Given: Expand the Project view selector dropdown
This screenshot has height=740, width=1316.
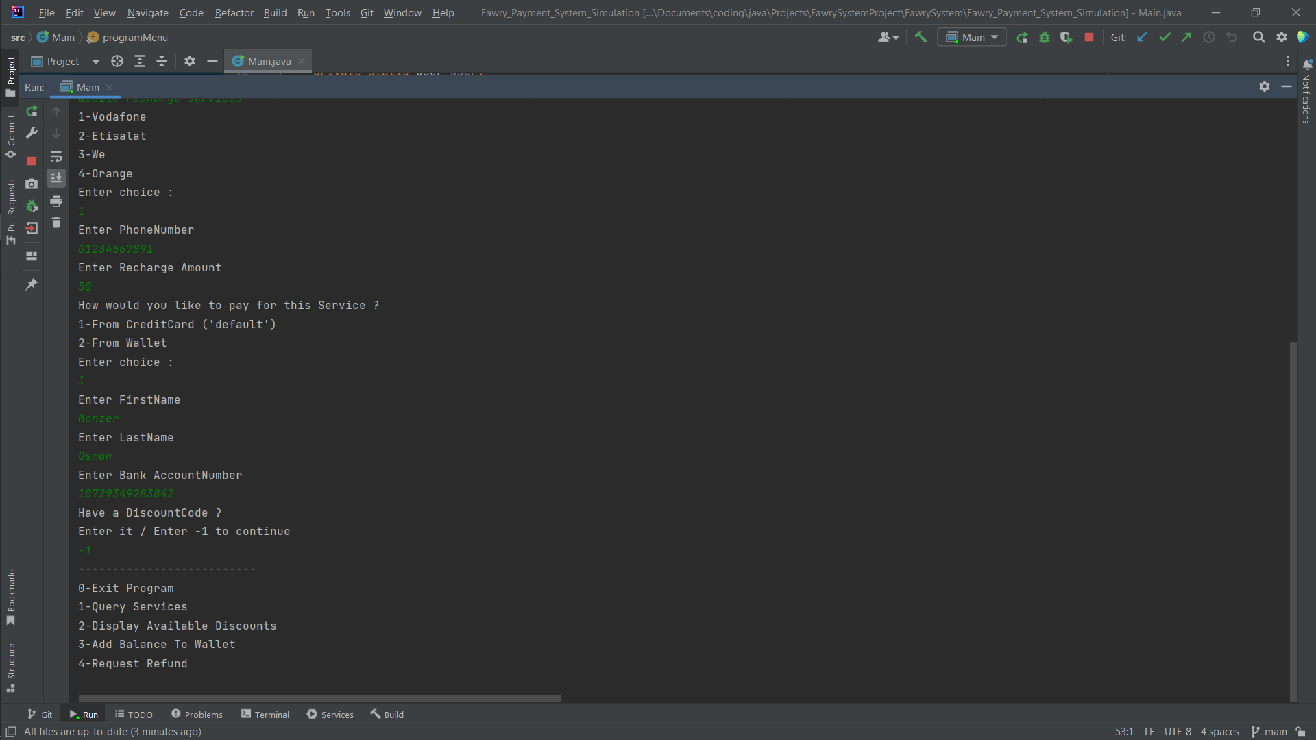Looking at the screenshot, I should (95, 61).
